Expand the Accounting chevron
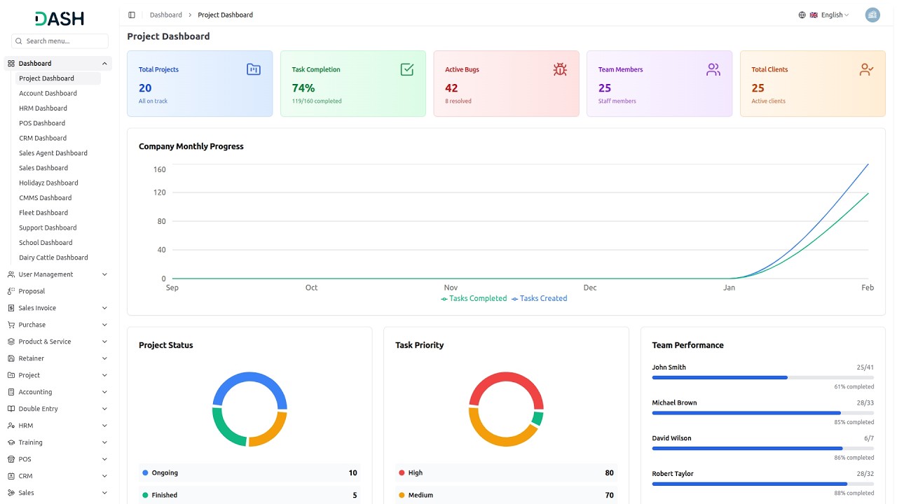This screenshot has height=504, width=897. 104,392
